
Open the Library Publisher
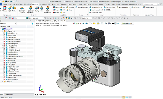(82, 7)
